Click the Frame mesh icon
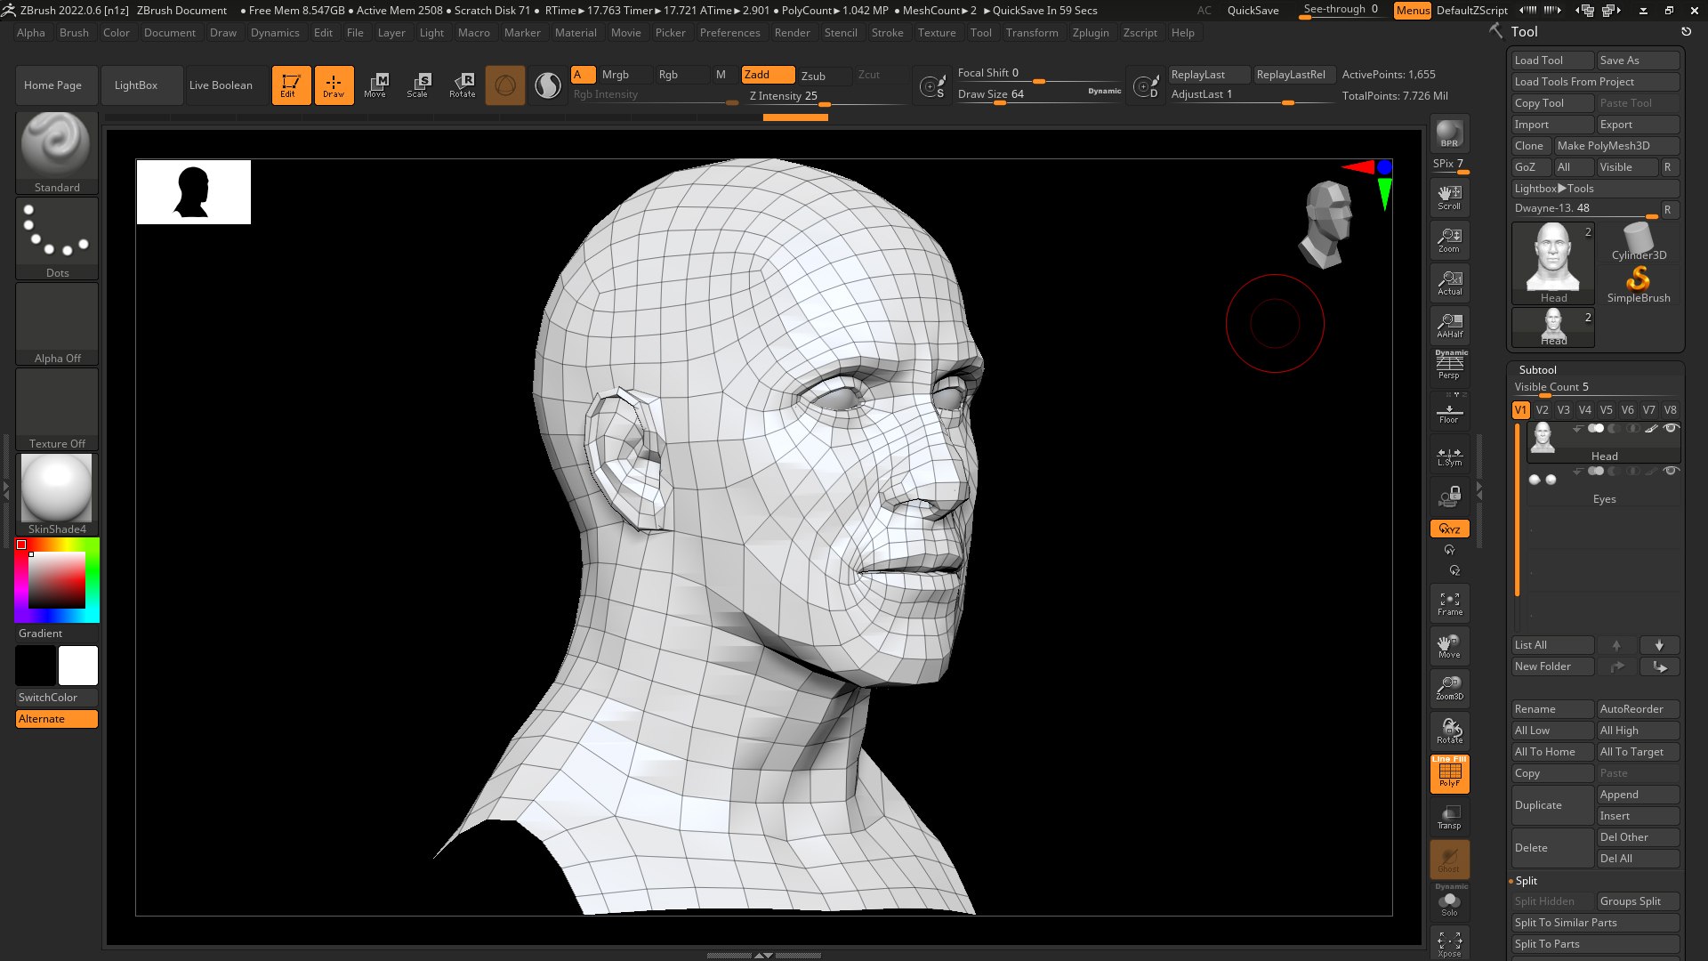Image resolution: width=1708 pixels, height=961 pixels. [x=1449, y=604]
